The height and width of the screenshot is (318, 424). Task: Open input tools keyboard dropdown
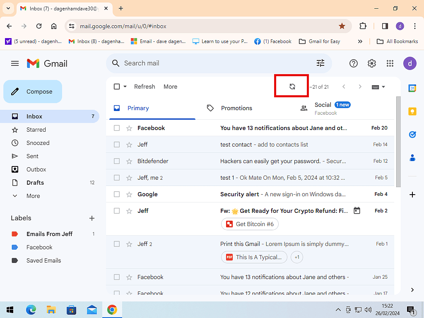pos(379,87)
